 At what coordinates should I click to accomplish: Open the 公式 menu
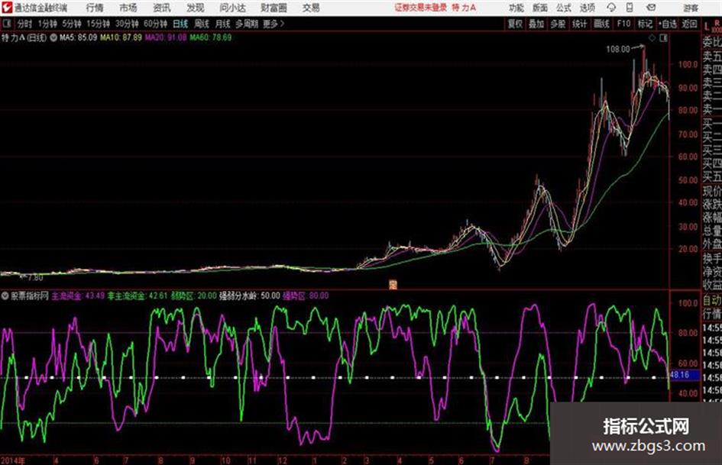[564, 8]
